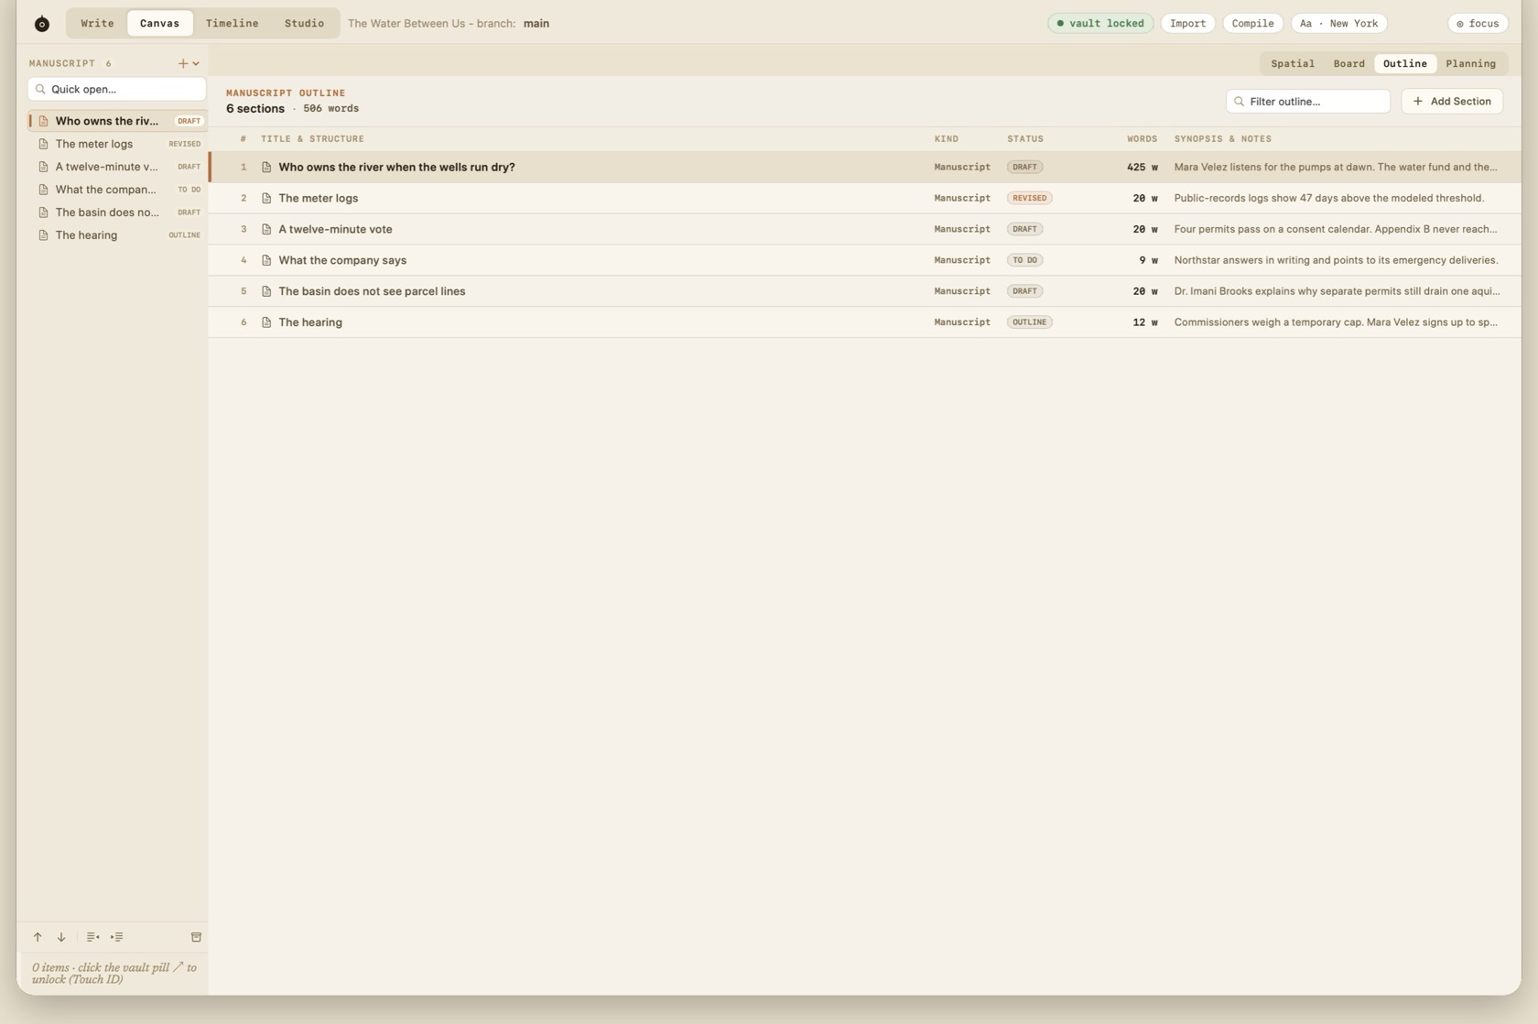Click the magnifier icon in Quick open
Image resolution: width=1538 pixels, height=1024 pixels.
coord(40,89)
